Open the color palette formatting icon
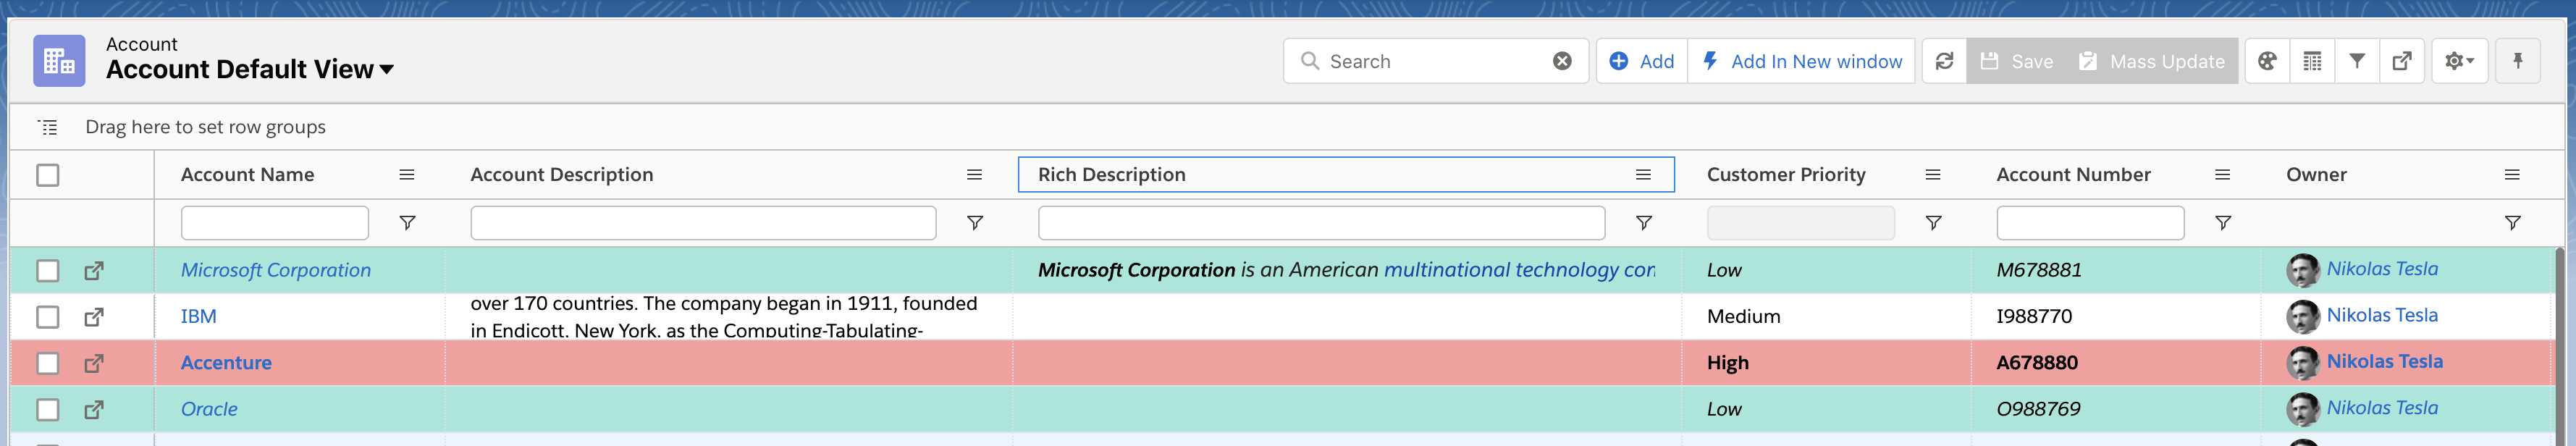Screen dimensions: 2576x446 click(2267, 61)
